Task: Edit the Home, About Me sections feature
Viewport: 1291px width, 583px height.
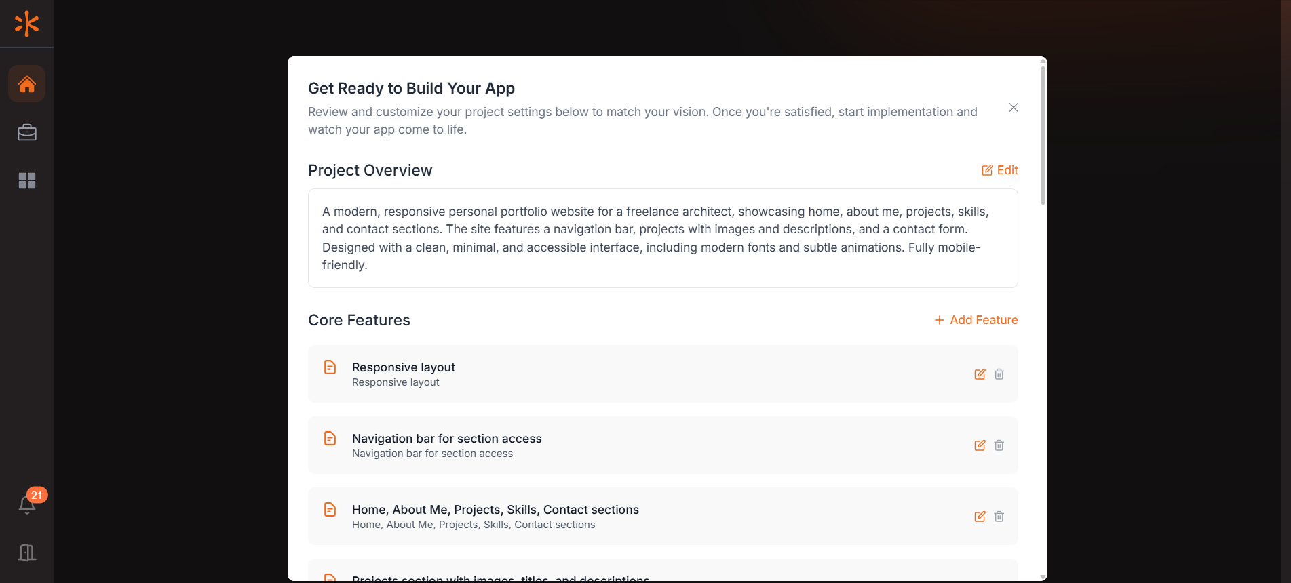Action: (980, 517)
